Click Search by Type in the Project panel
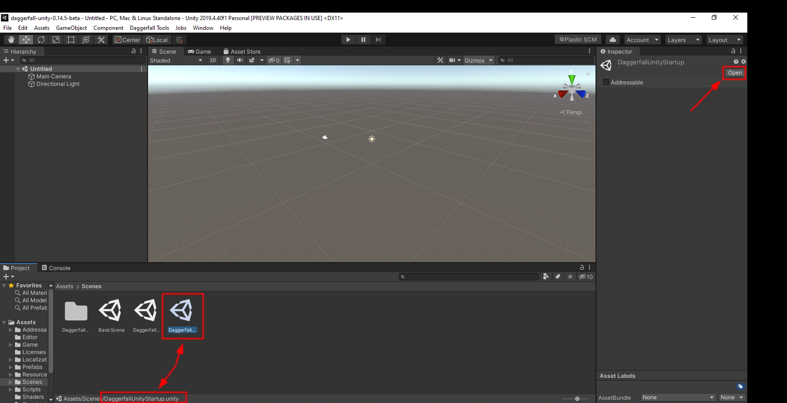Screen dimensions: 787x403 tap(546, 277)
